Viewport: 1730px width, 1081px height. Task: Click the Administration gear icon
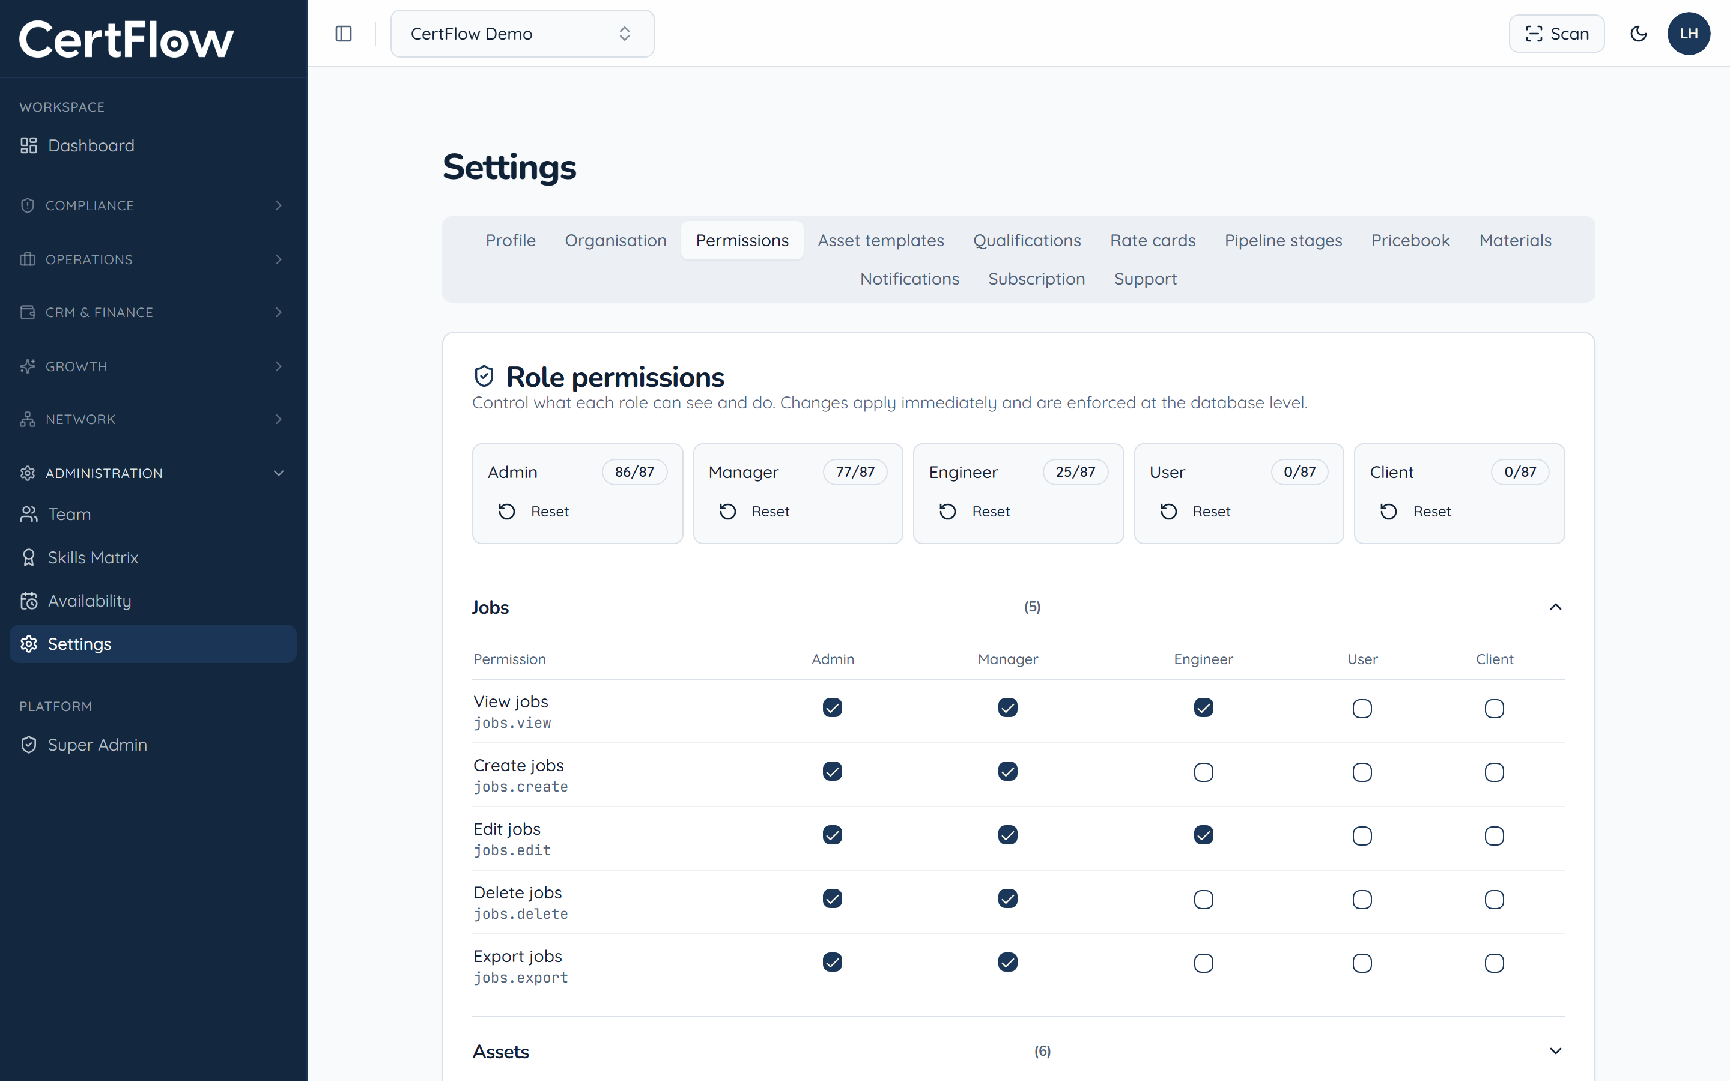[x=28, y=473]
